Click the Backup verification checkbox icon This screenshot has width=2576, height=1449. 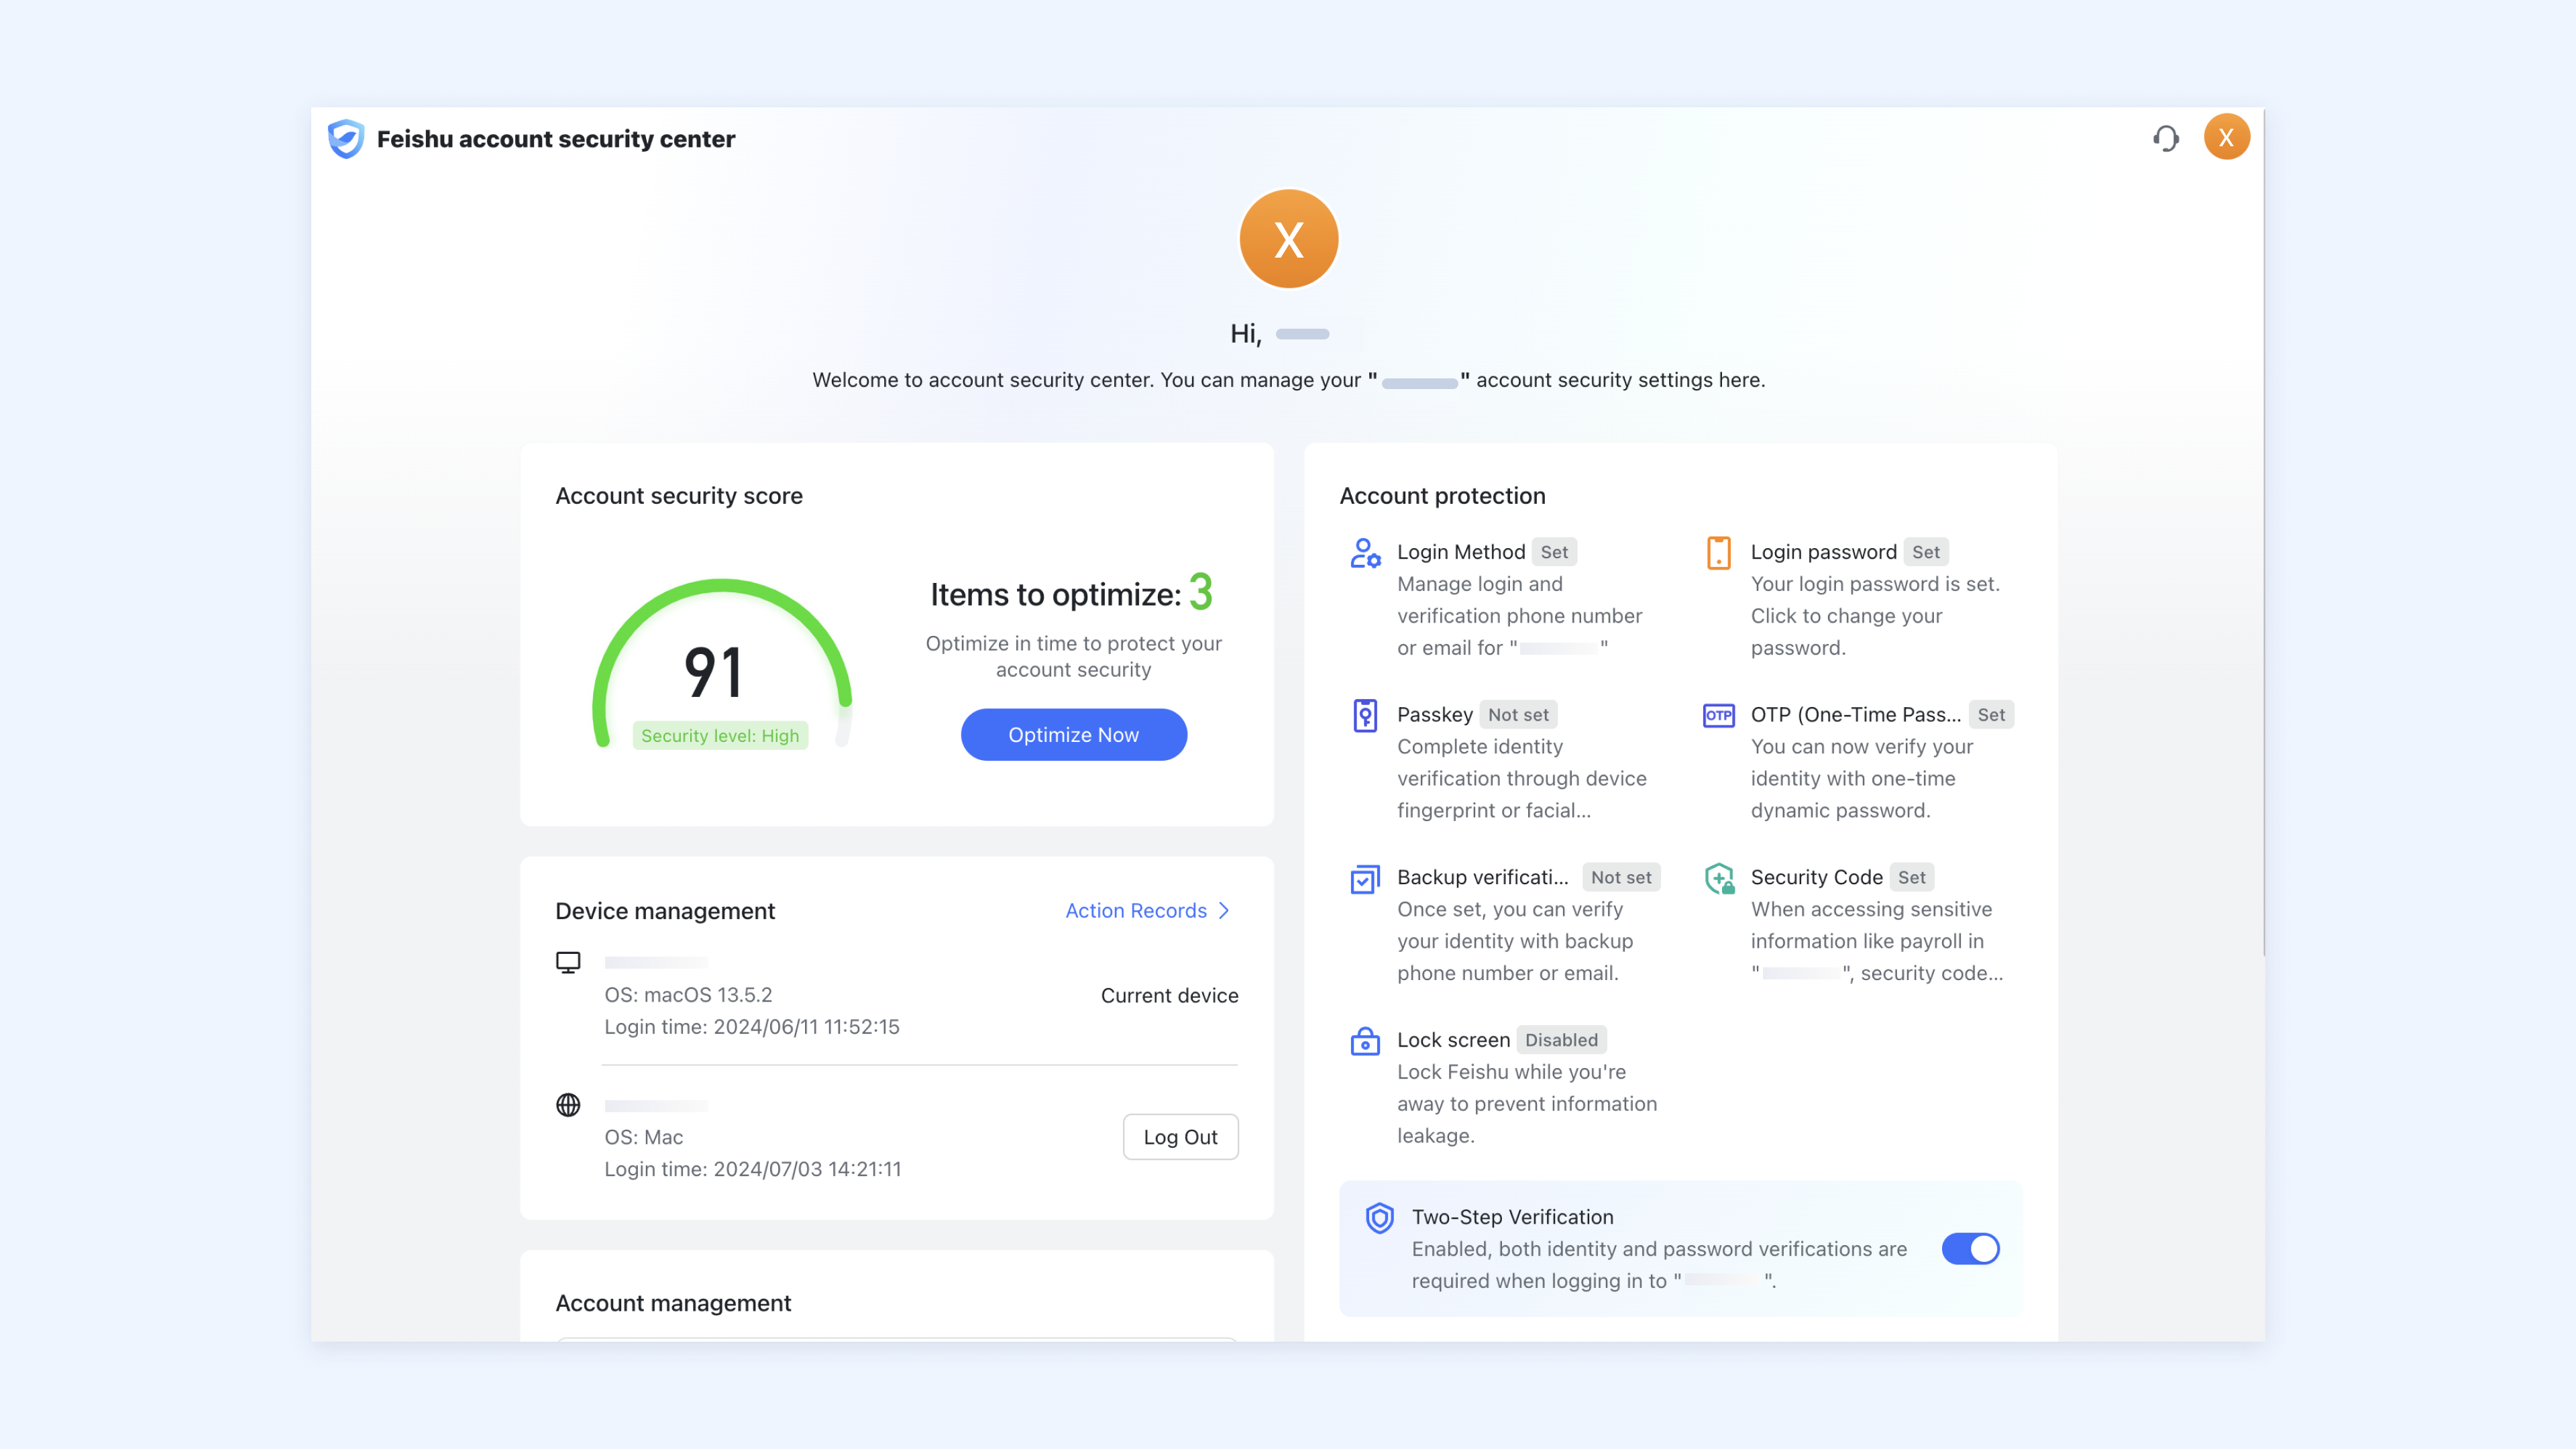point(1365,879)
